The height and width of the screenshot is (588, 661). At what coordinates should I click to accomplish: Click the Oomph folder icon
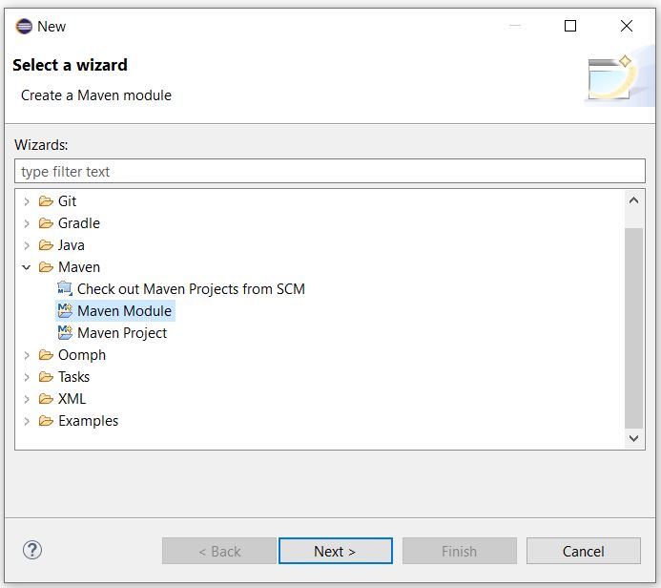46,355
